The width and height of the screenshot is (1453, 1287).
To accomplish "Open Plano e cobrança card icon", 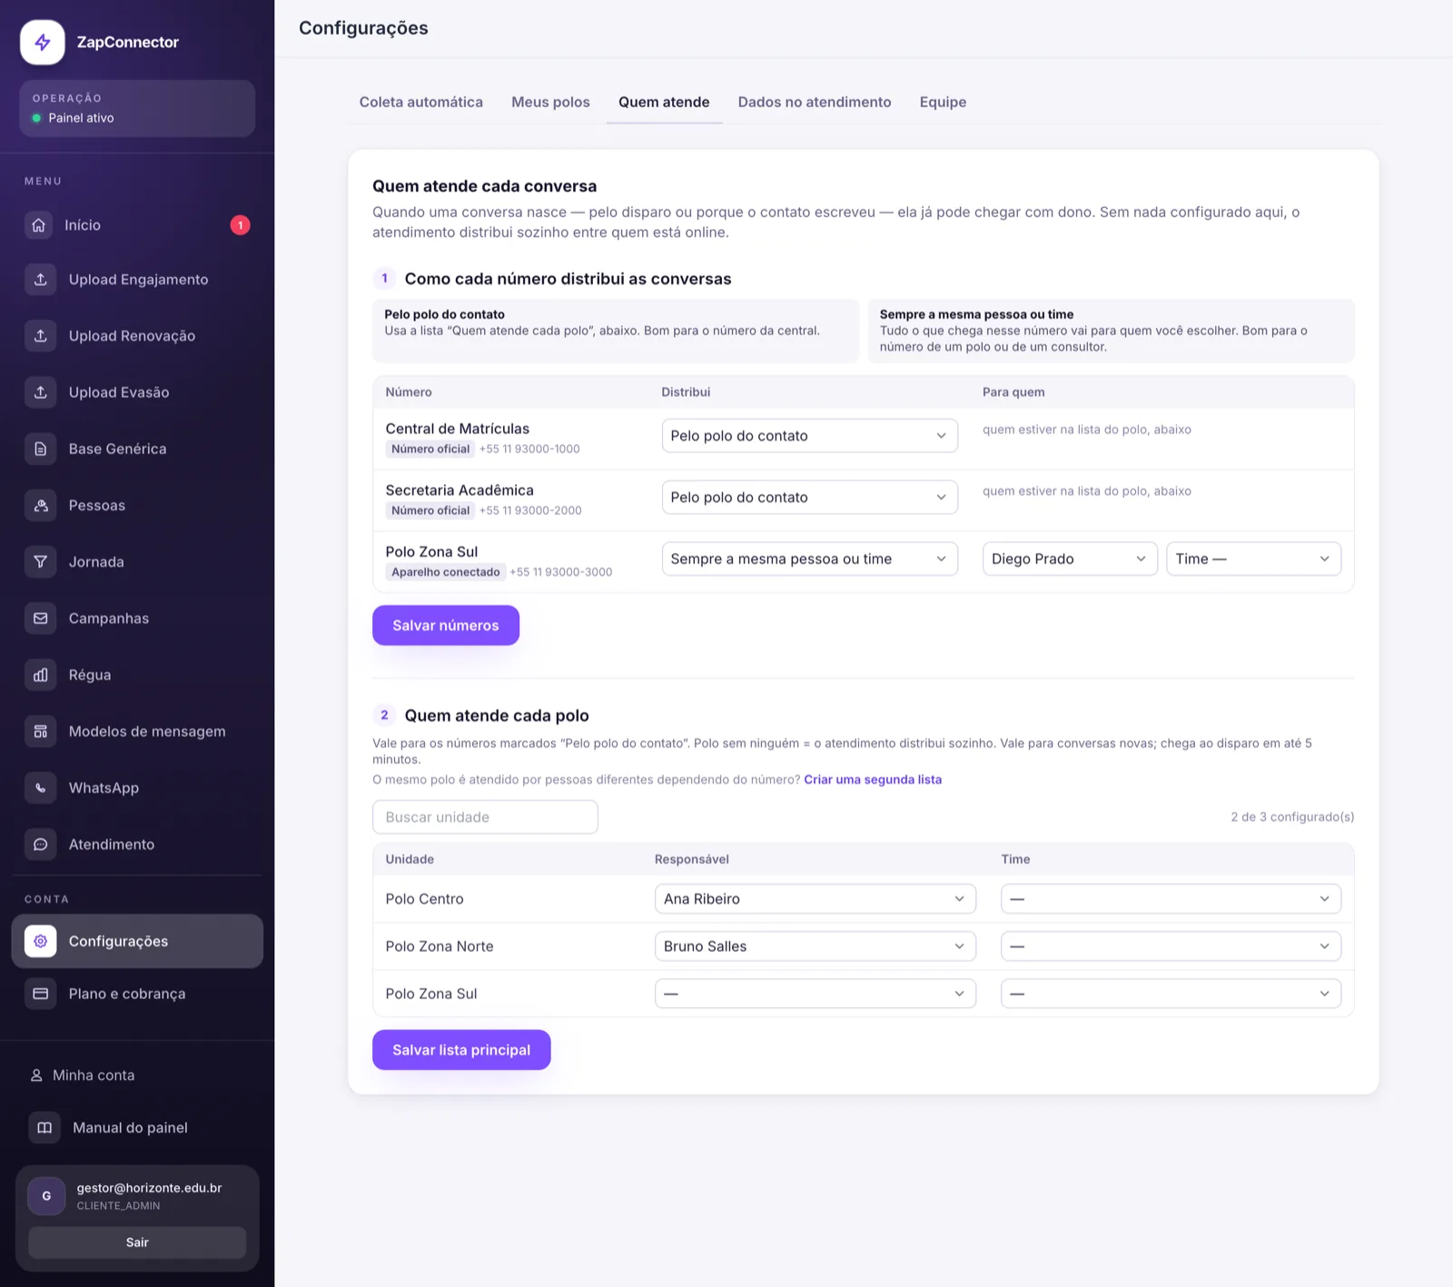I will click(41, 994).
